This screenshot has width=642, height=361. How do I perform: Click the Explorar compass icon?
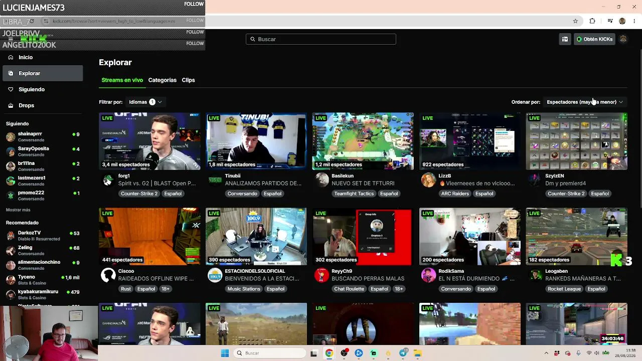(11, 73)
